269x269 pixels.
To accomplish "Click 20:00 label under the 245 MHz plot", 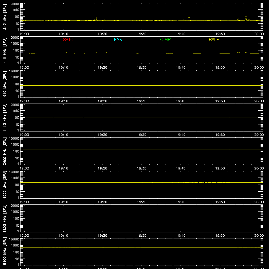I will point(259,34).
